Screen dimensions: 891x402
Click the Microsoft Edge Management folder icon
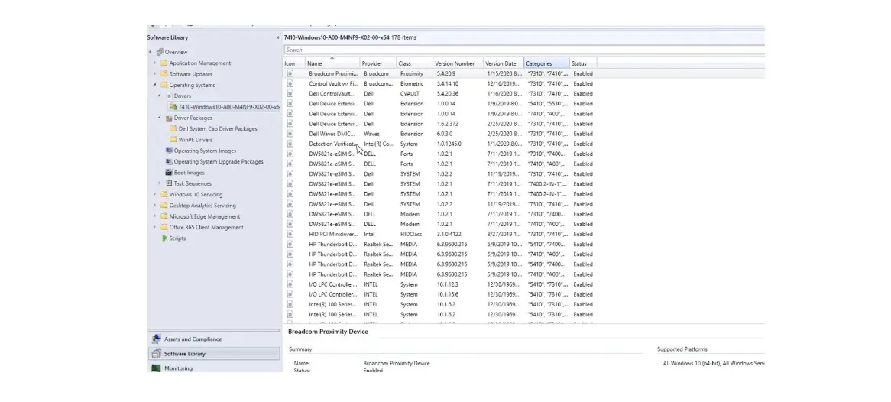click(164, 216)
